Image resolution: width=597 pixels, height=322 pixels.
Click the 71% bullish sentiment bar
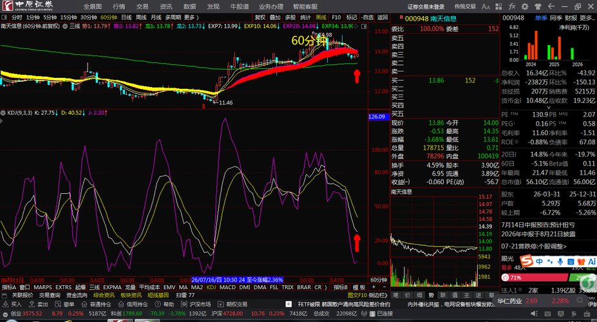(535, 278)
